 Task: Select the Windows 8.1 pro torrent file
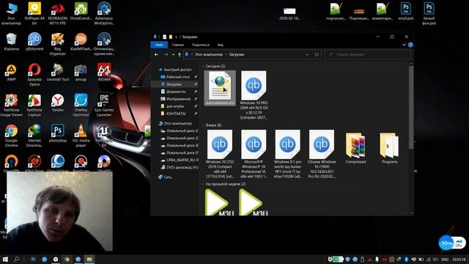(288, 154)
